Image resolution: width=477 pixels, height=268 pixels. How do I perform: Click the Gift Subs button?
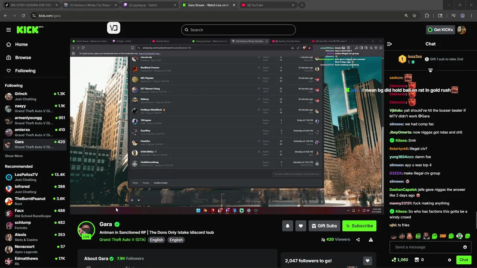[324, 226]
